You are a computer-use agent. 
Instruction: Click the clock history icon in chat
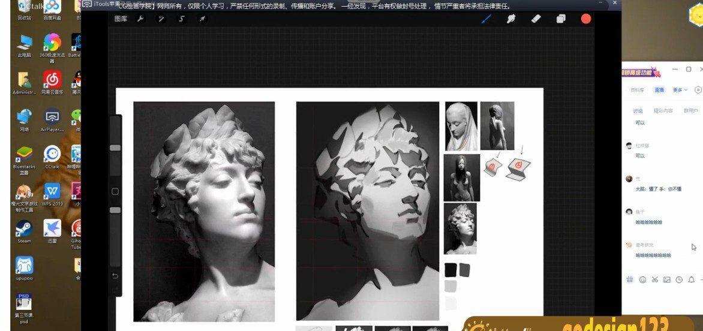pos(679,279)
